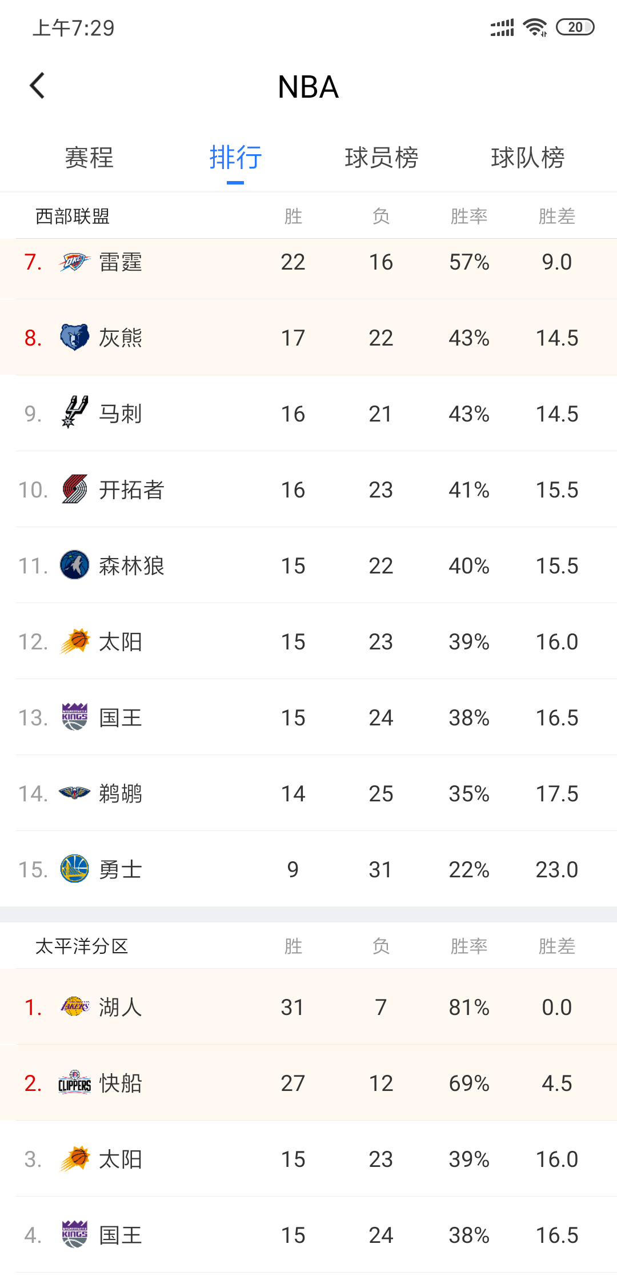Open the 开拓者 team name
Viewport: 617px width, 1284px height.
131,490
